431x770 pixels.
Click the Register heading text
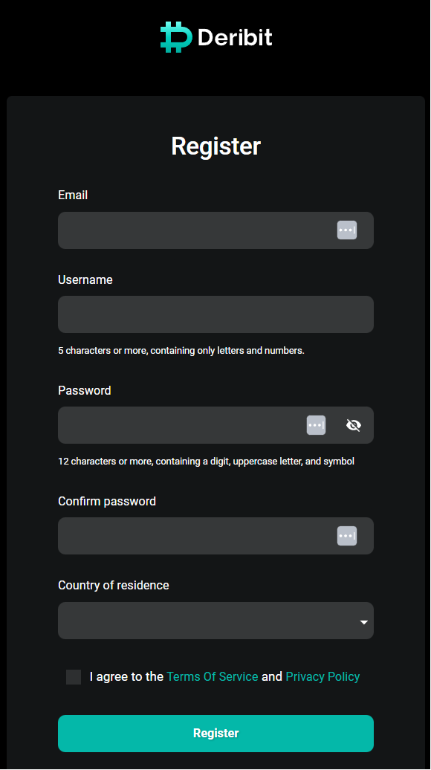(216, 146)
